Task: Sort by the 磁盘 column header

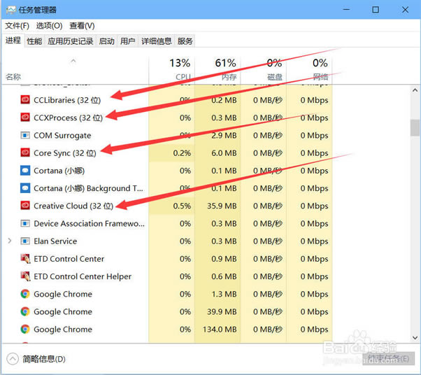Action: tap(264, 69)
